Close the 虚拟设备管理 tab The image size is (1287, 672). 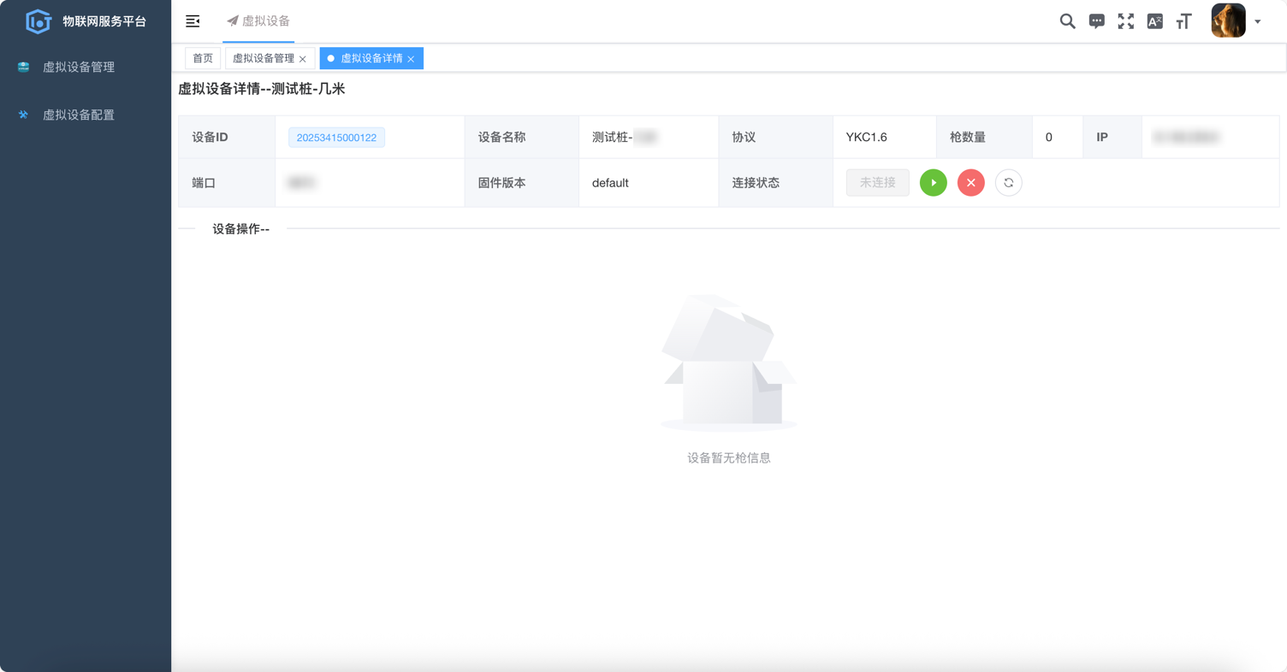(303, 59)
